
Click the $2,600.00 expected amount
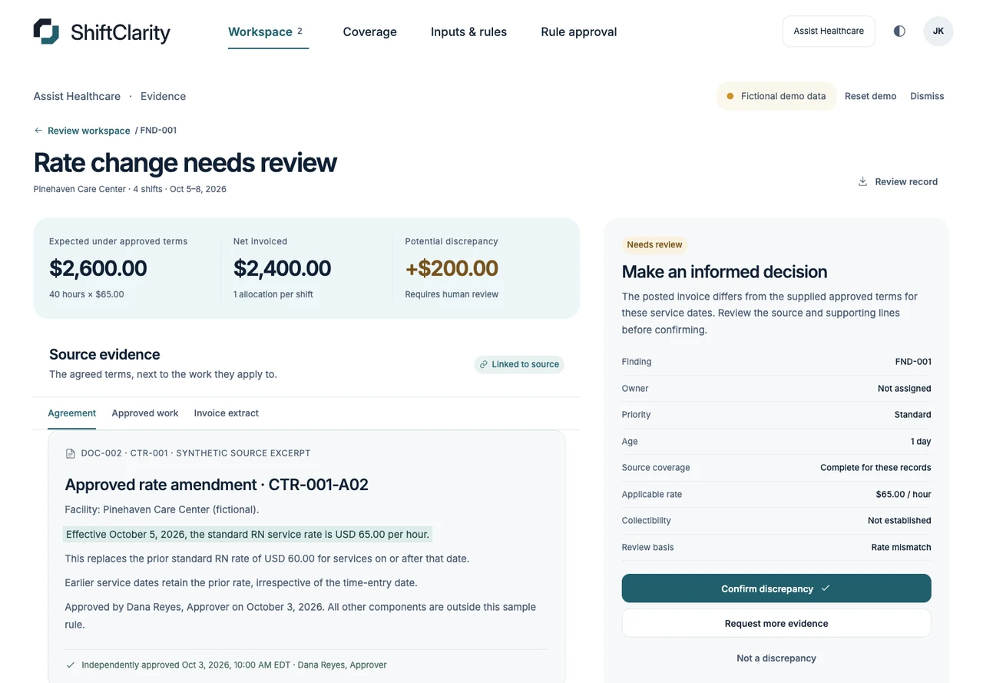tap(98, 268)
